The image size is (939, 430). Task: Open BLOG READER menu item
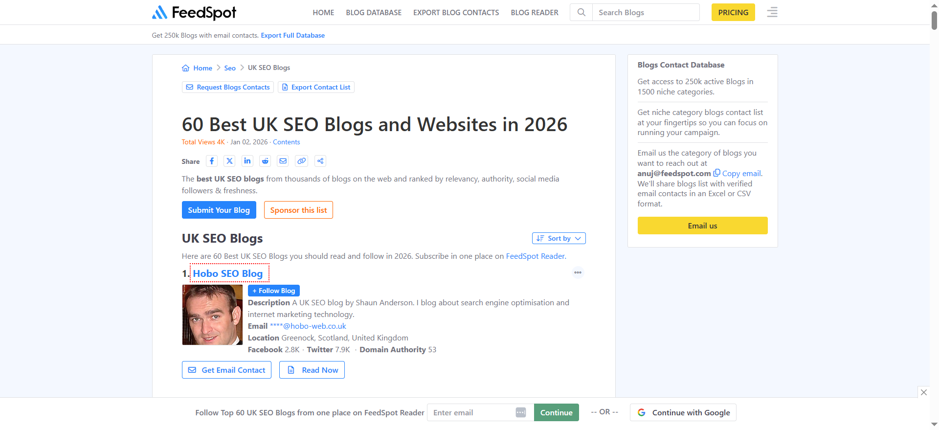[535, 13]
